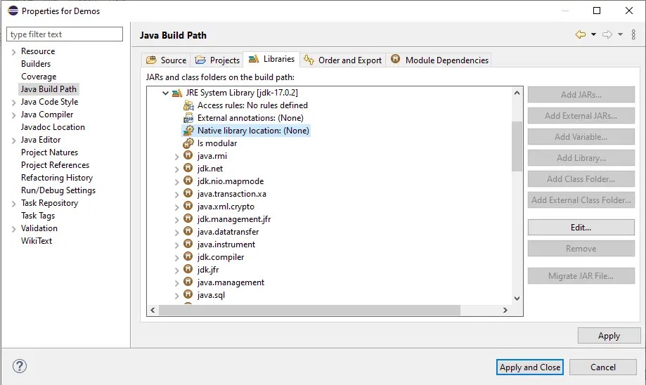The width and height of the screenshot is (646, 385).
Task: Click the horizontal scrollbar right arrow
Action: point(505,310)
